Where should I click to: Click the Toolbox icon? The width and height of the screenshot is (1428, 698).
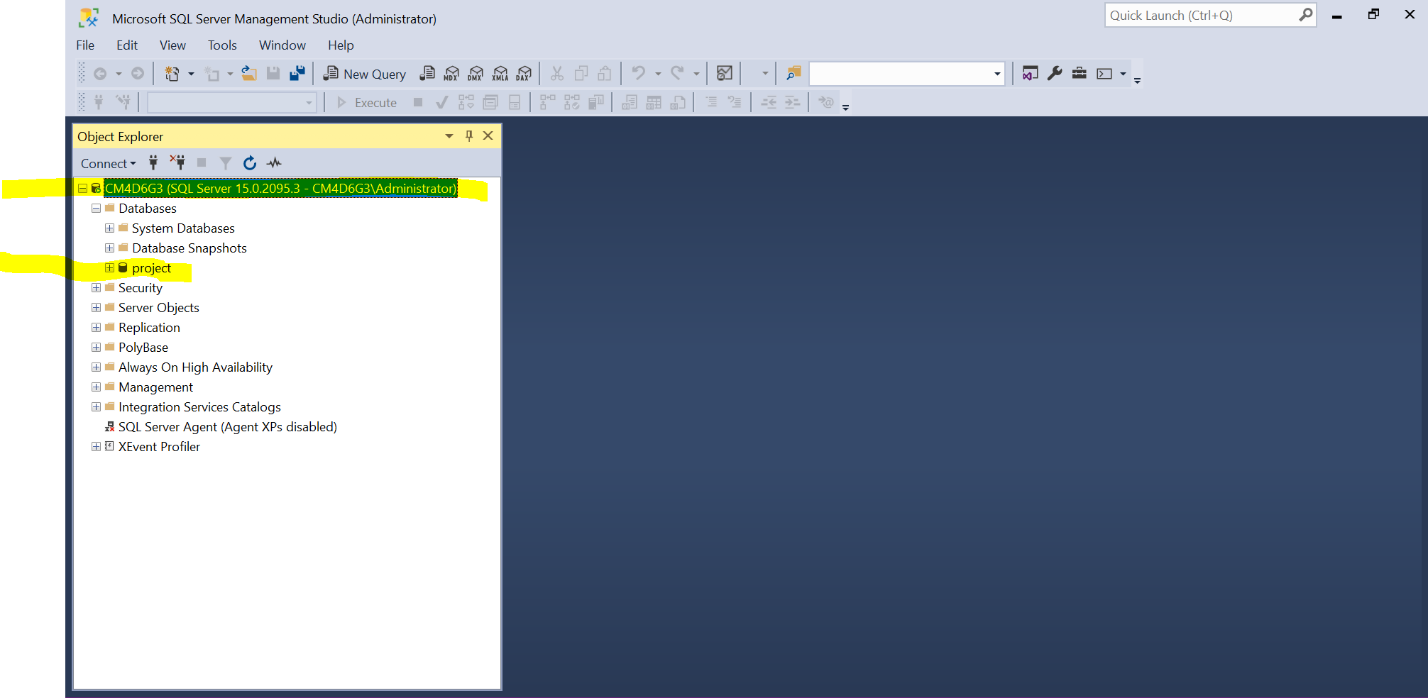pos(1080,73)
